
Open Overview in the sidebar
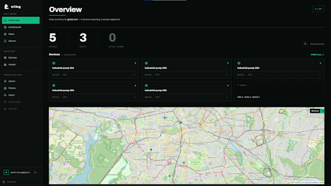(20, 20)
